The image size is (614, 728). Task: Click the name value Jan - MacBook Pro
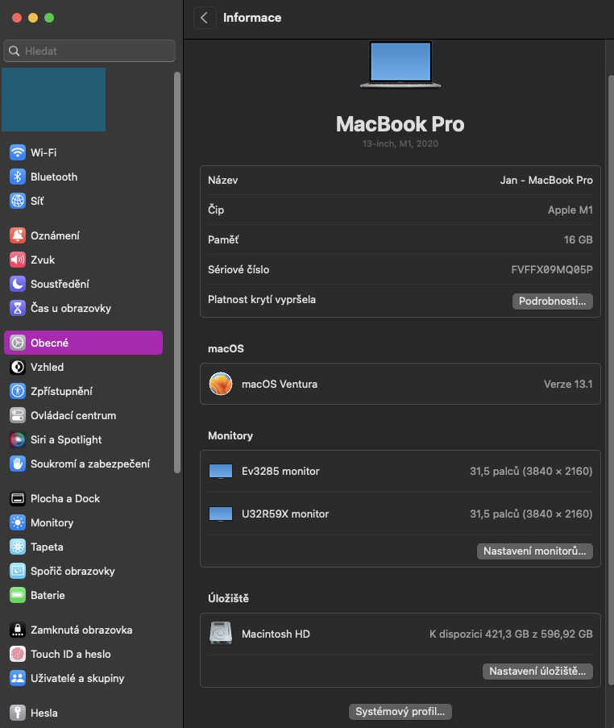pos(546,180)
